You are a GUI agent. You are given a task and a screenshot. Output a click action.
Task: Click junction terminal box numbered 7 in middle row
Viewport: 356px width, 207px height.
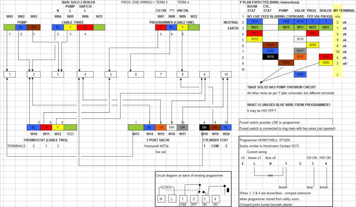[x=161, y=74]
